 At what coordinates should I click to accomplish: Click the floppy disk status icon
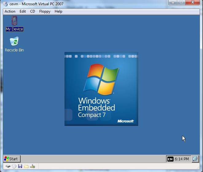coord(20,166)
